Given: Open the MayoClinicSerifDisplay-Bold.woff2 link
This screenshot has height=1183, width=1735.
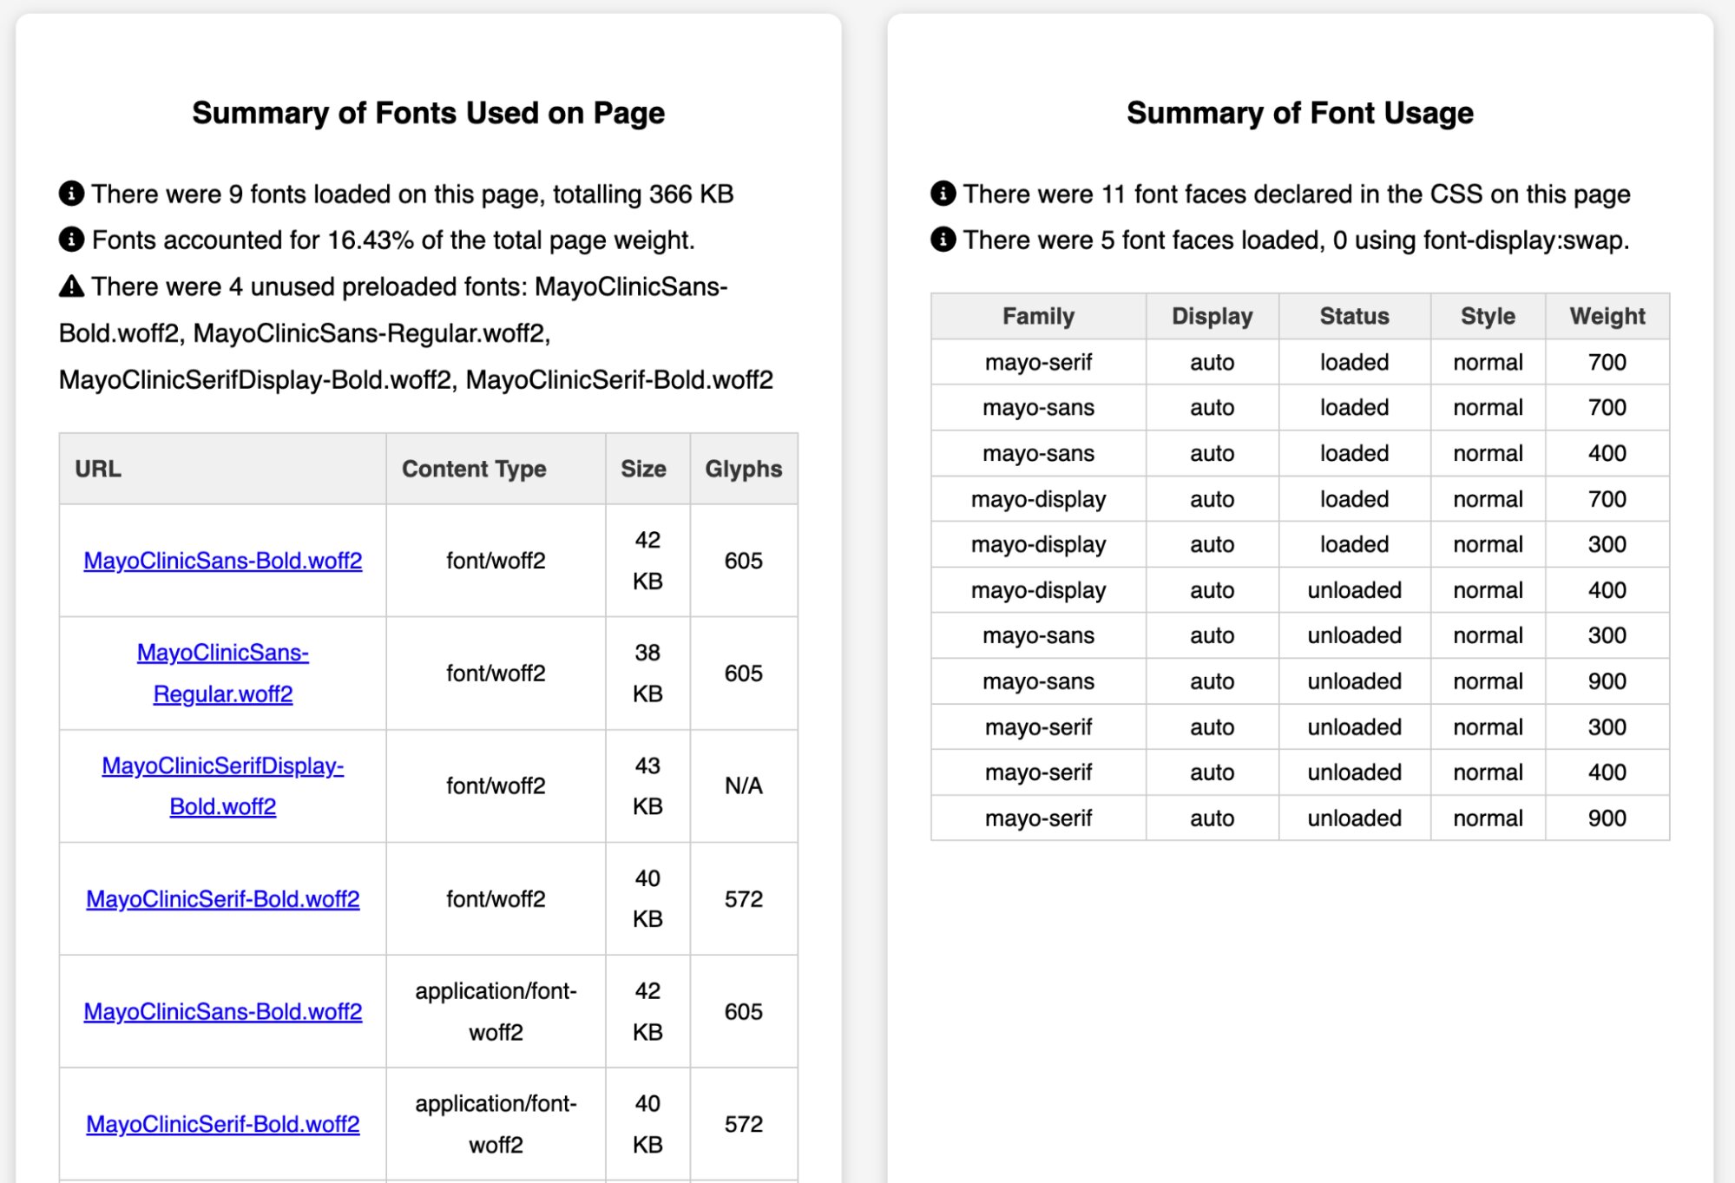Looking at the screenshot, I should [222, 785].
